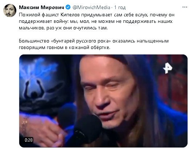Viewport: 189px width, 150px height.
Task: Open Максим Мирович's profile avatar
Action: pyautogui.click(x=10, y=11)
